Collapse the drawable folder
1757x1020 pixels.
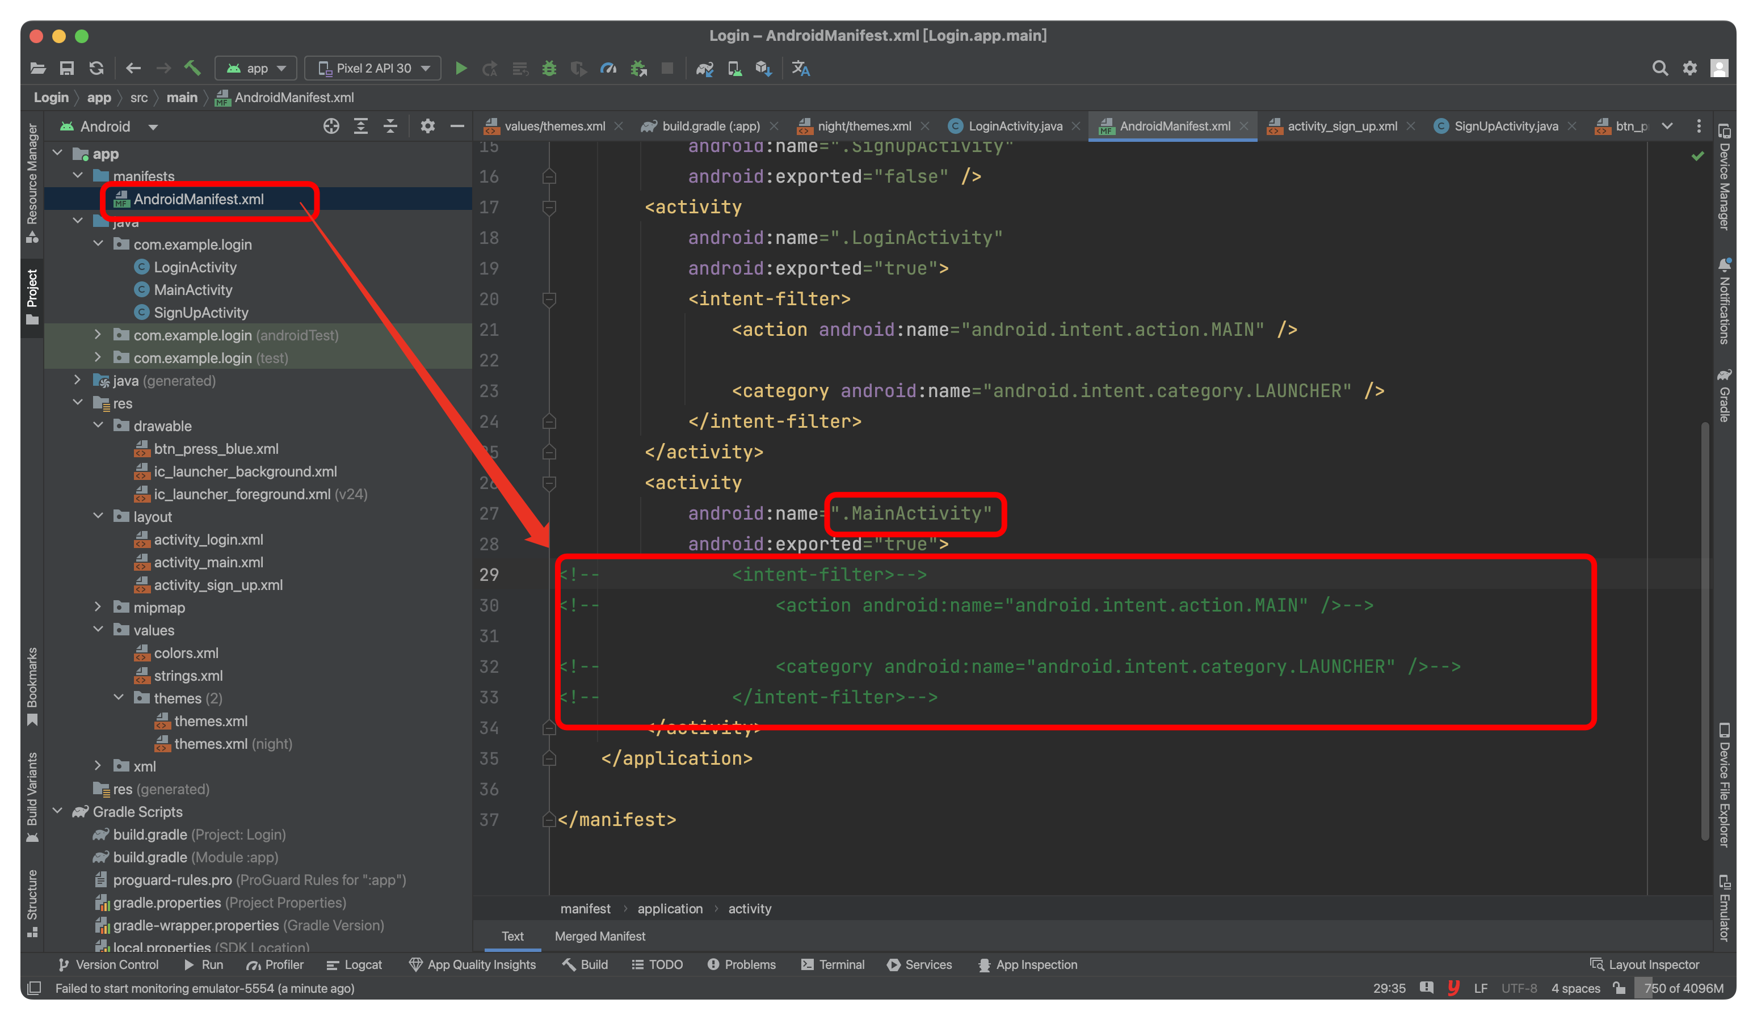(98, 425)
